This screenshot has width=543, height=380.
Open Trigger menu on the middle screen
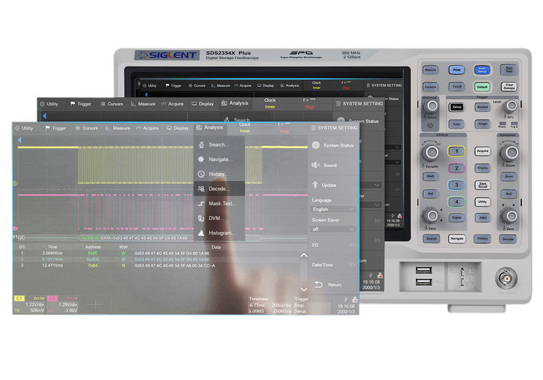click(81, 104)
